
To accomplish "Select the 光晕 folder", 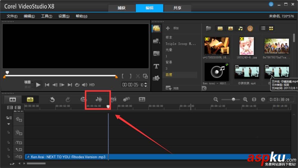I will tap(169, 50).
